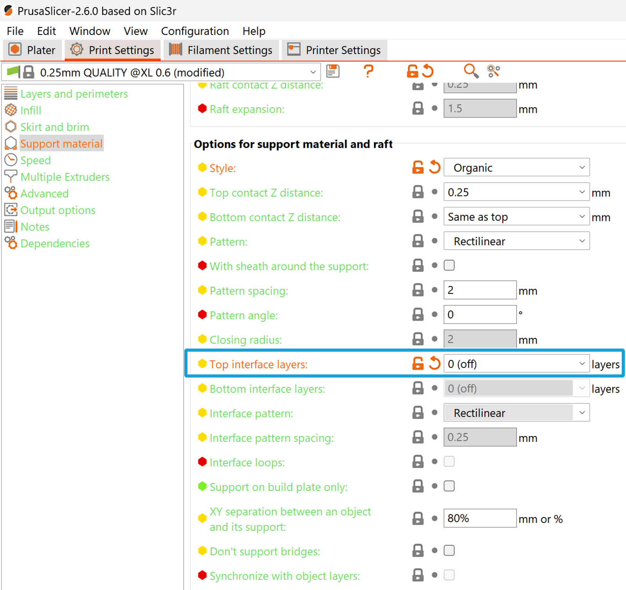
Task: Open the Style dropdown showing Organic
Action: click(516, 168)
